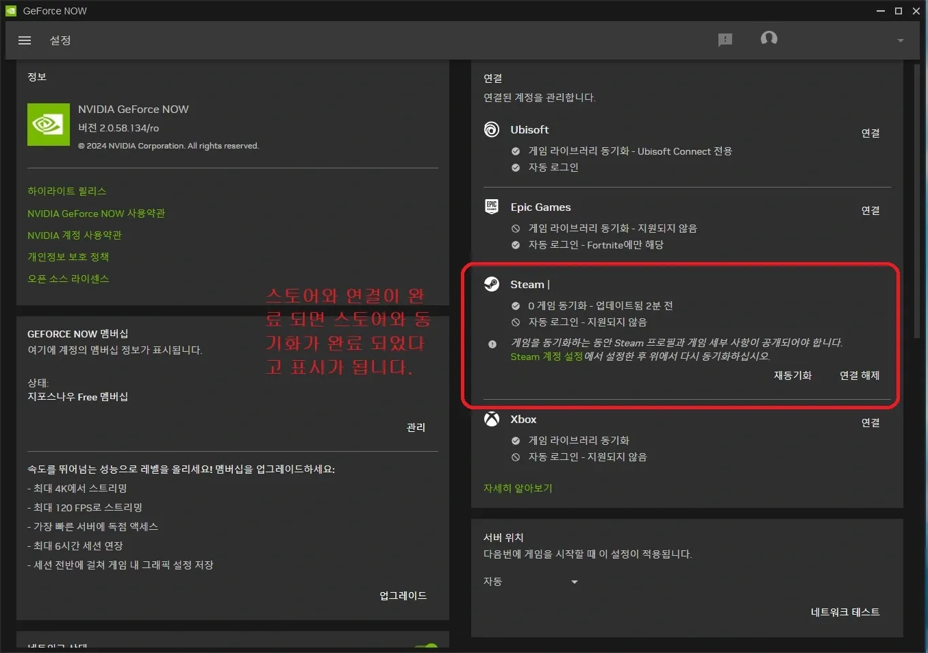Viewport: 928px width, 653px height.
Task: Click the Xbox library sync check icon
Action: pos(516,441)
